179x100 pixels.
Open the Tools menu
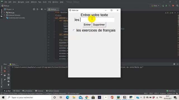44,2
